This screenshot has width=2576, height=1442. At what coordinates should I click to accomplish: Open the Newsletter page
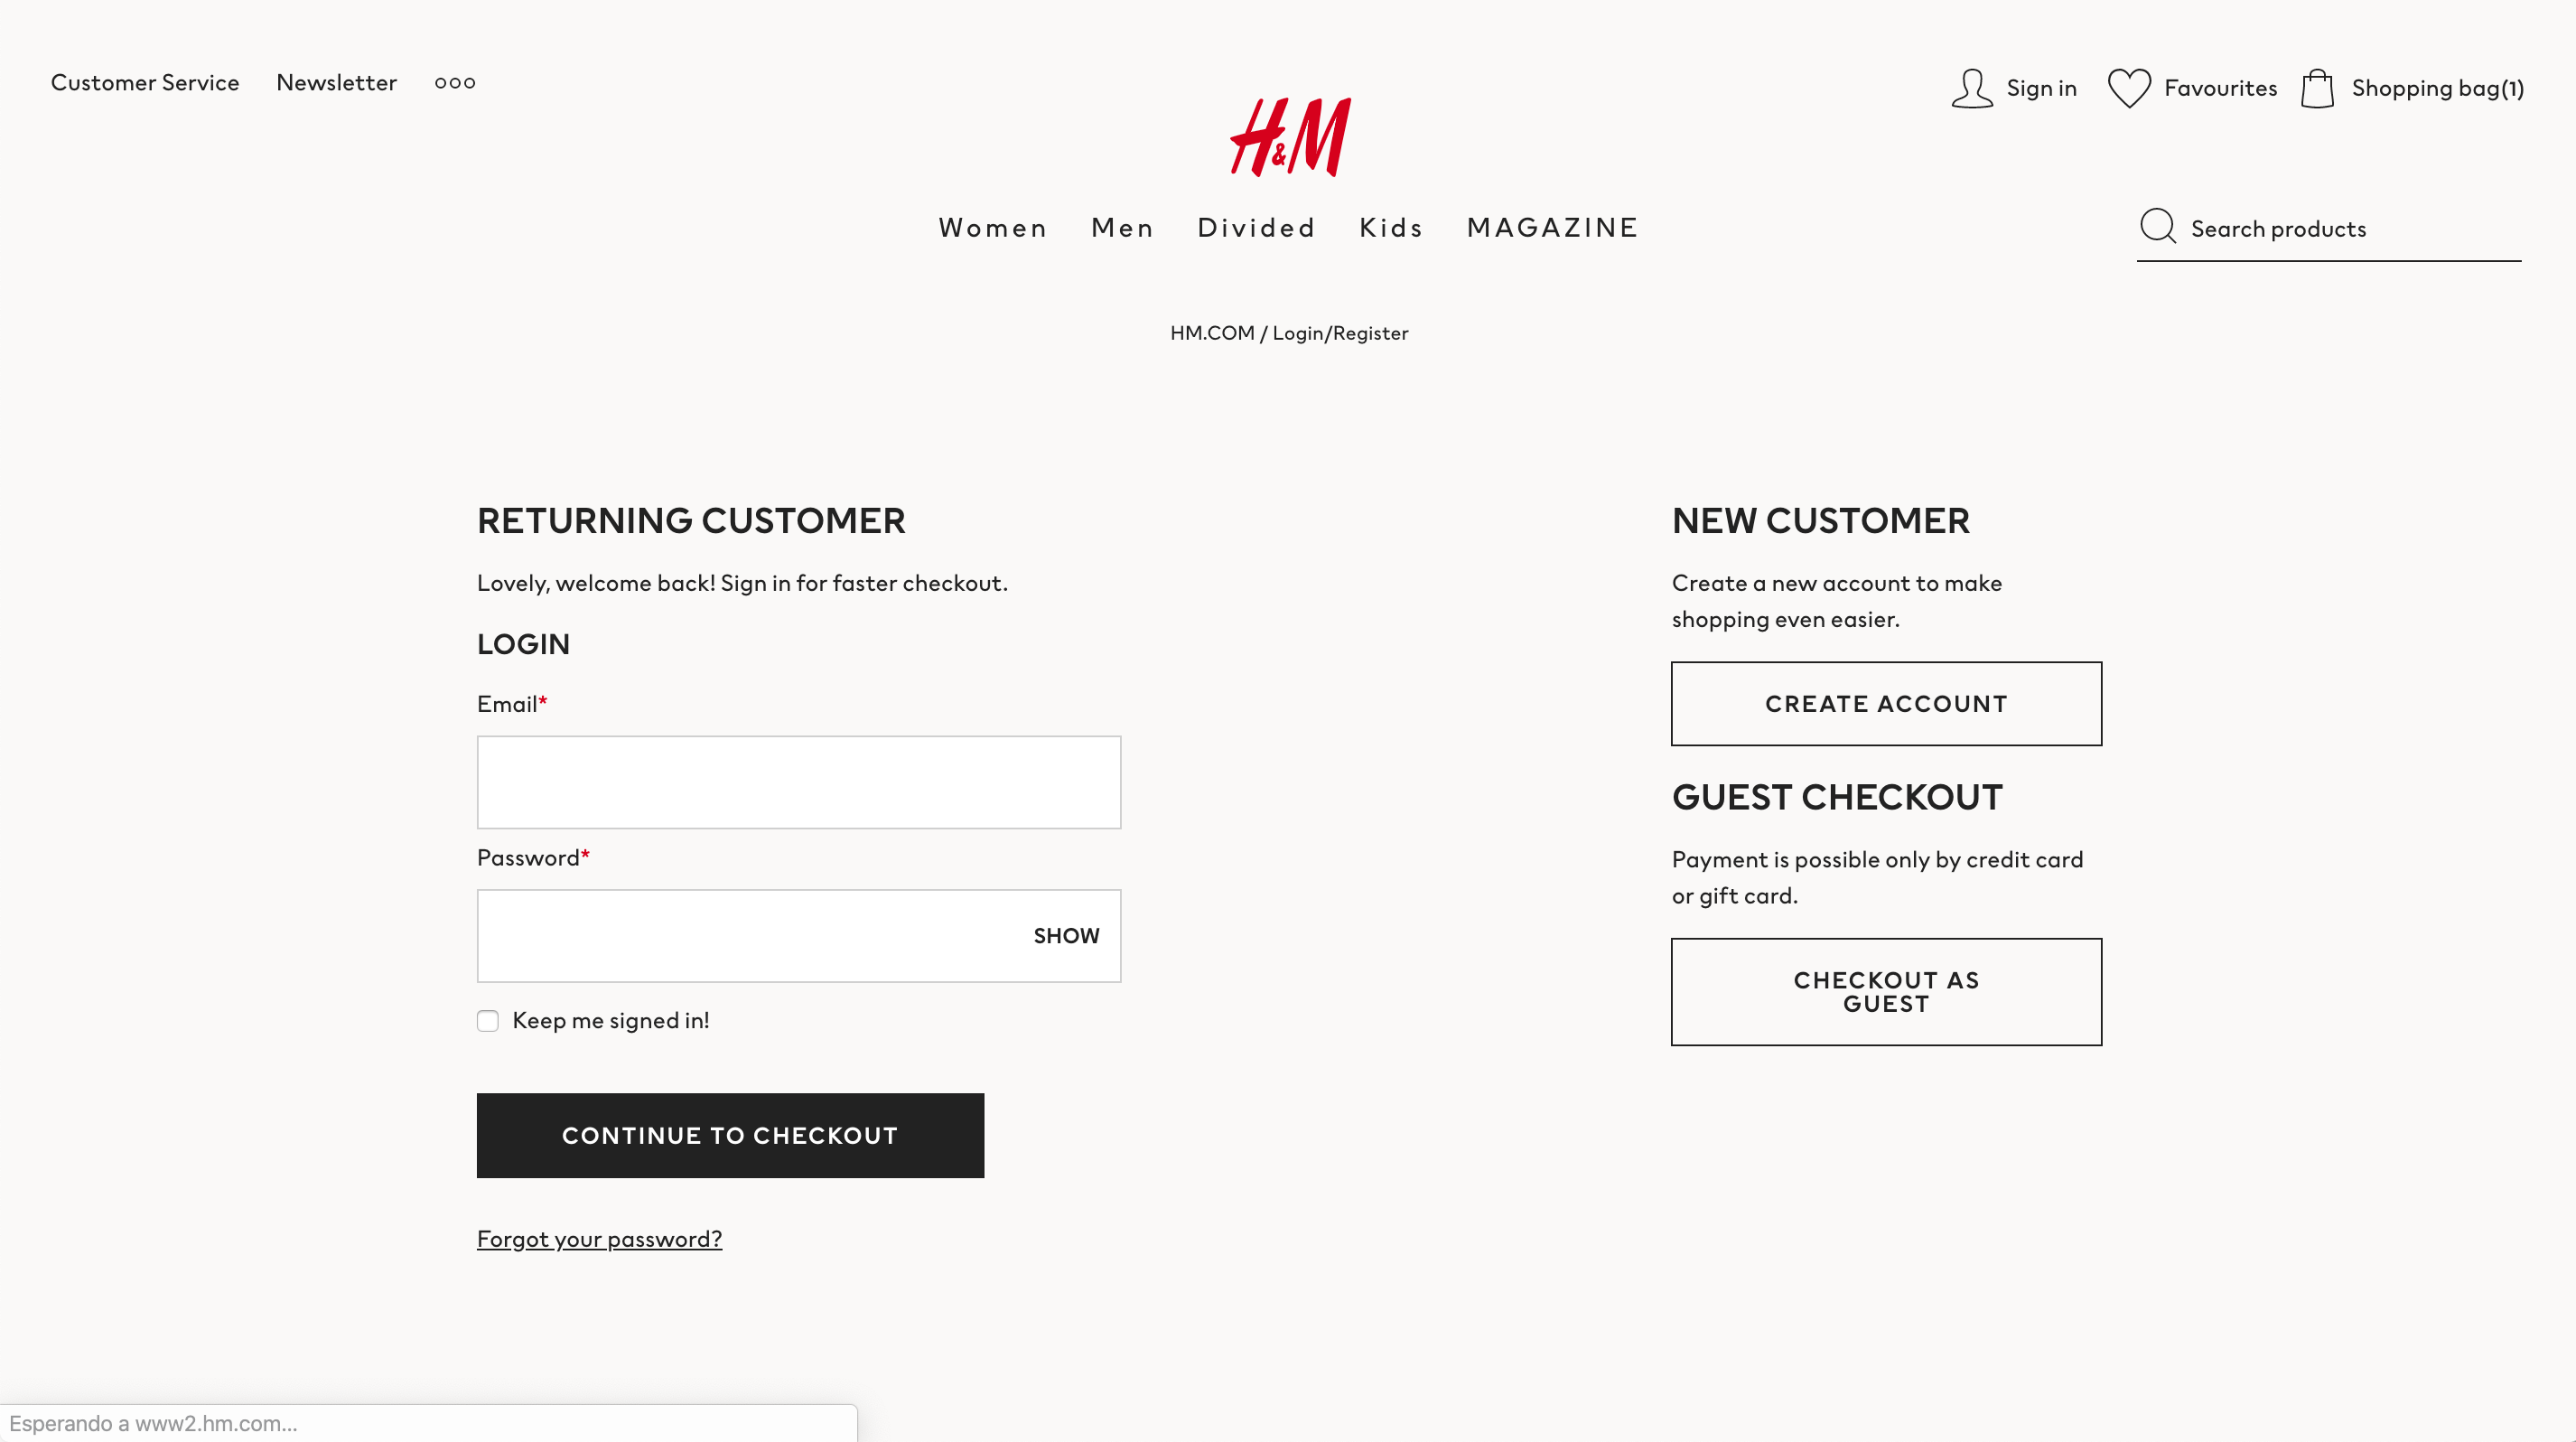coord(336,83)
